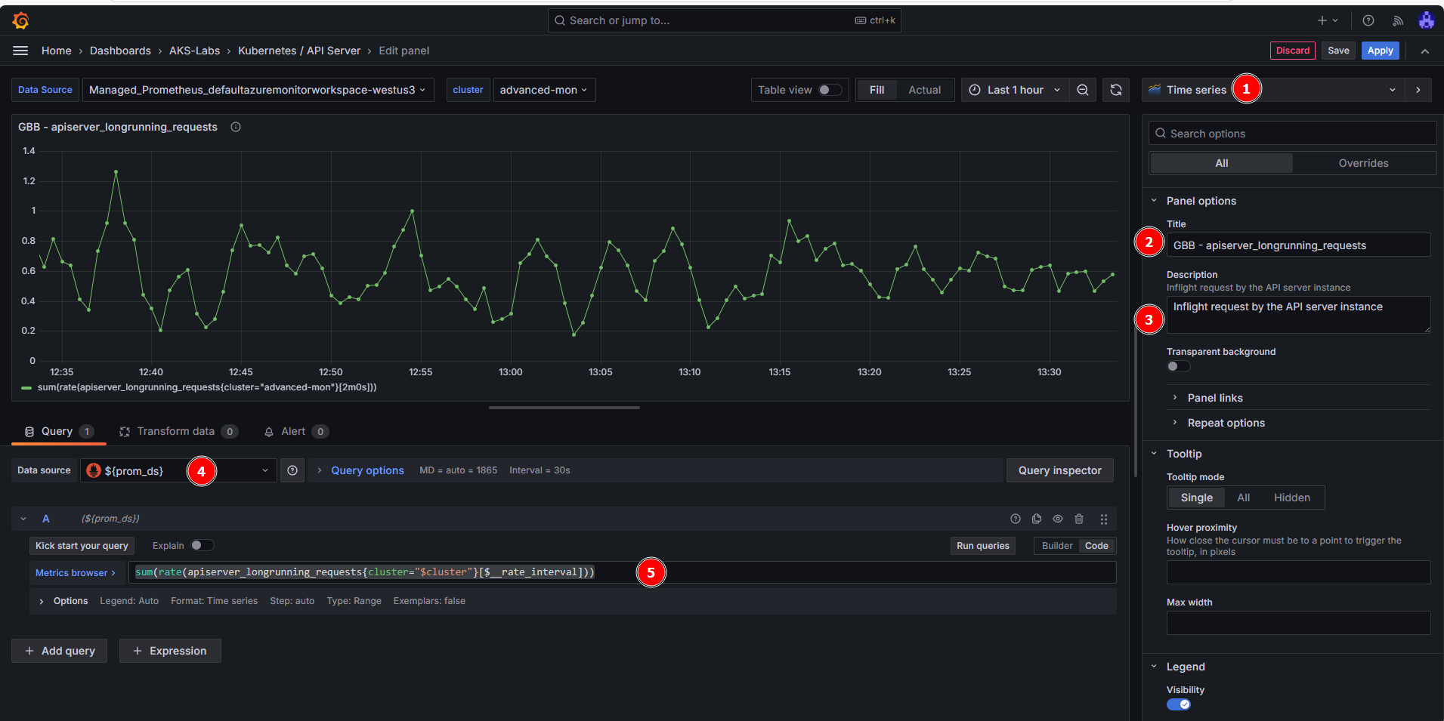Open the cluster advanced-mon dropdown
The width and height of the screenshot is (1444, 721).
click(544, 90)
